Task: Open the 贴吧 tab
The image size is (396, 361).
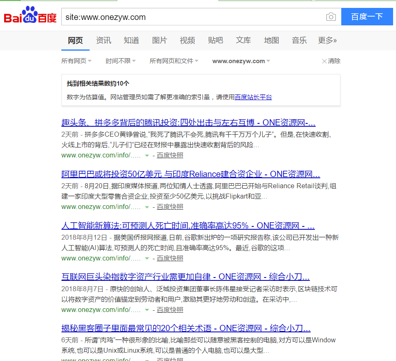Action: 216,40
